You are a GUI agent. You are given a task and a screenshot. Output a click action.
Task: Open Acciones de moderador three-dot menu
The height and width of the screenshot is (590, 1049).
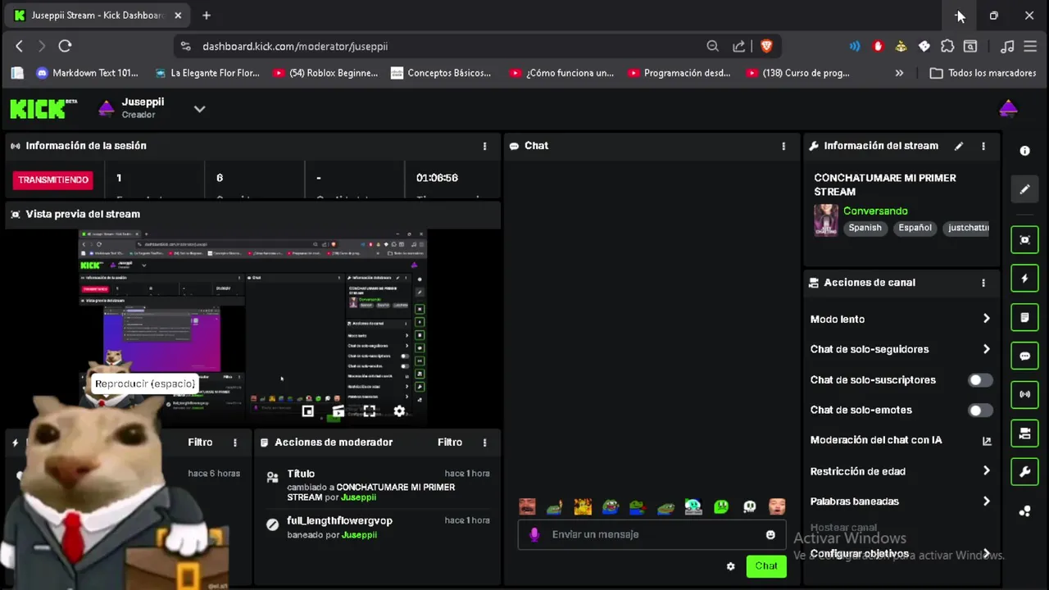[484, 442]
